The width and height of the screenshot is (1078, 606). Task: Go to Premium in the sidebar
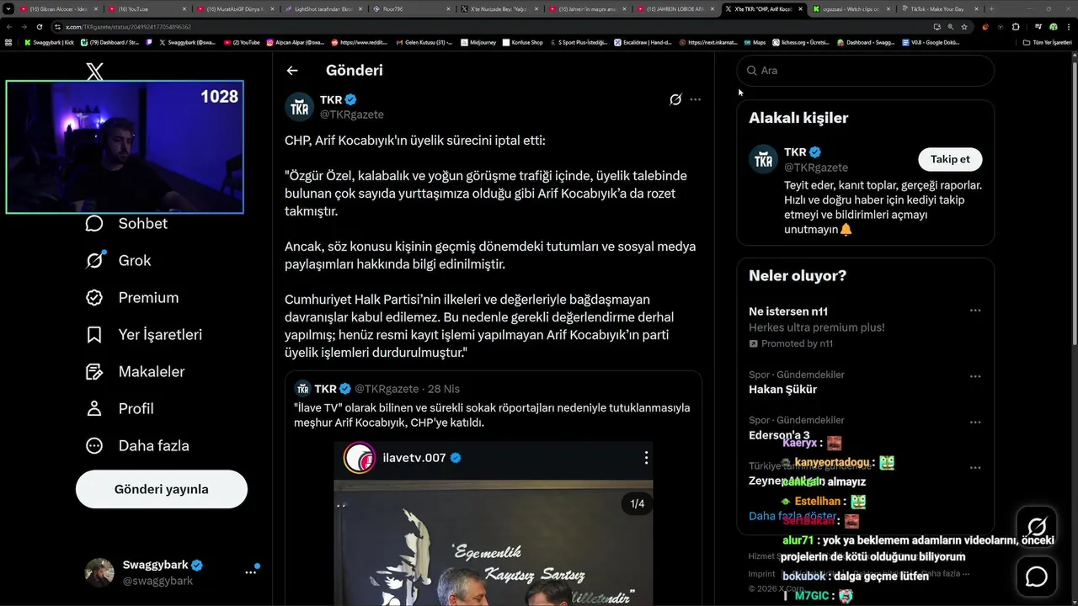132,297
